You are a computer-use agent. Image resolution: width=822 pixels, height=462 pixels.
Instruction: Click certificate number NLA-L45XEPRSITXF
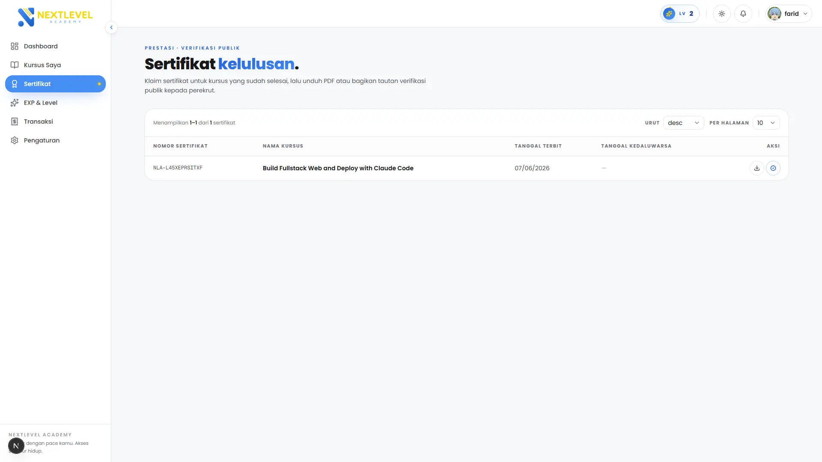click(178, 168)
